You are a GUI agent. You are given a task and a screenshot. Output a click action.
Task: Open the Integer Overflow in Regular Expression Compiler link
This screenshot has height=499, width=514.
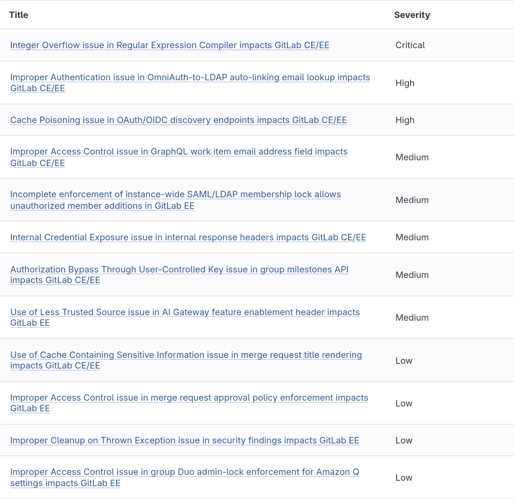(x=170, y=45)
